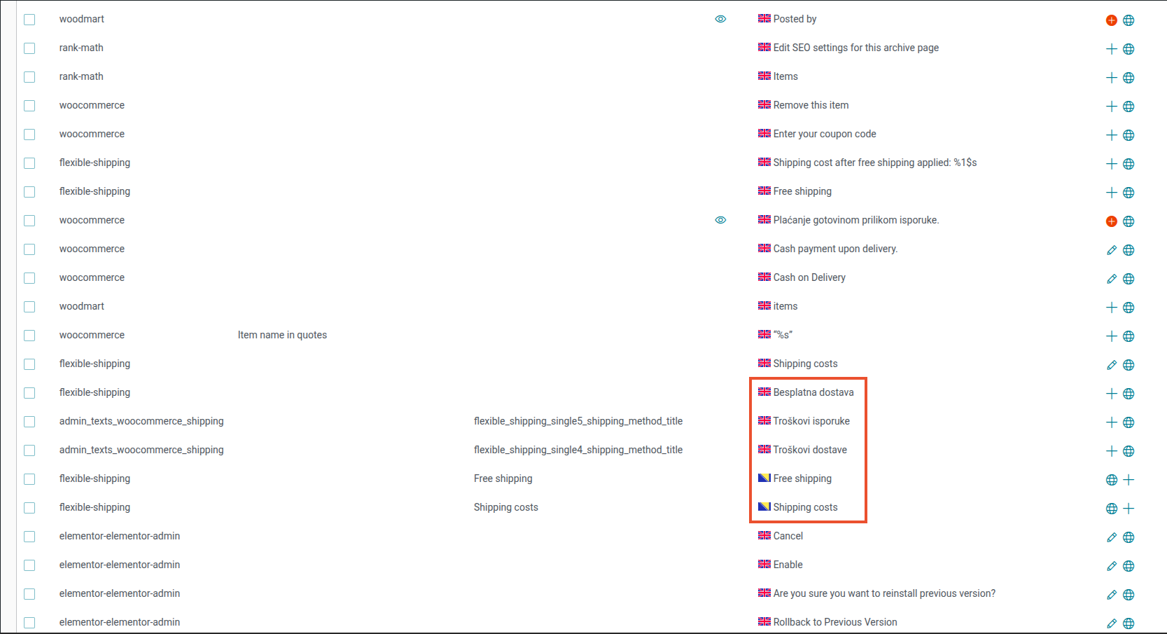
Task: Click the "Item name in quotes" context text
Action: (x=282, y=335)
